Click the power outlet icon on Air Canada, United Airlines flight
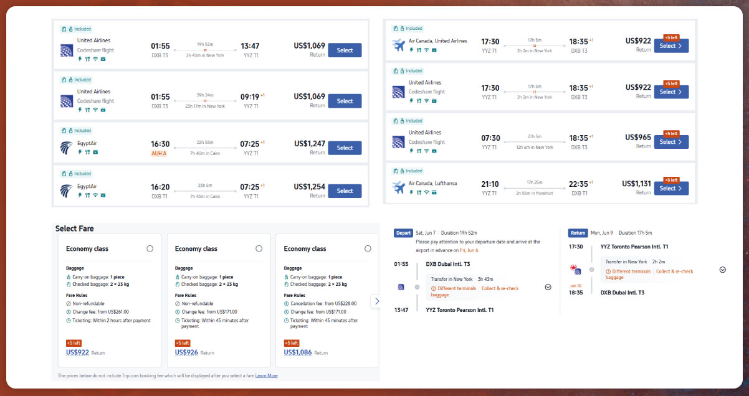Viewport: 749px width, 396px height. [x=411, y=50]
